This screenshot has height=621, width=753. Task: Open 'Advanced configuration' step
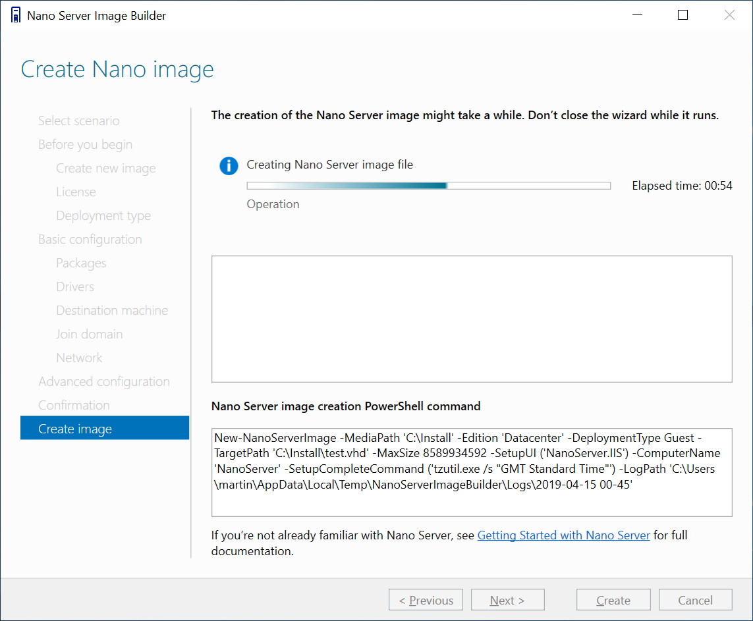click(104, 381)
